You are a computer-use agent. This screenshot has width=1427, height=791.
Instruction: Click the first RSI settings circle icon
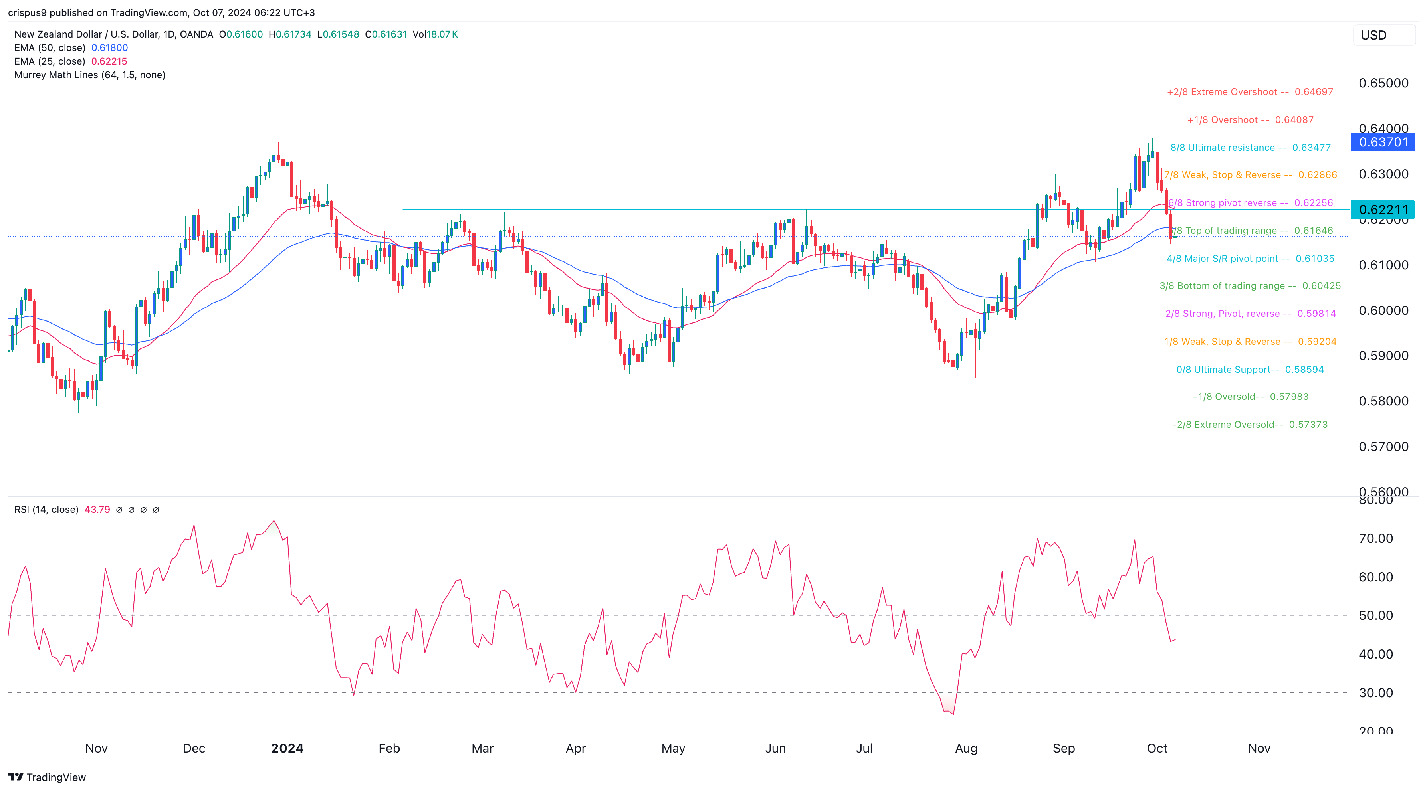coord(119,510)
